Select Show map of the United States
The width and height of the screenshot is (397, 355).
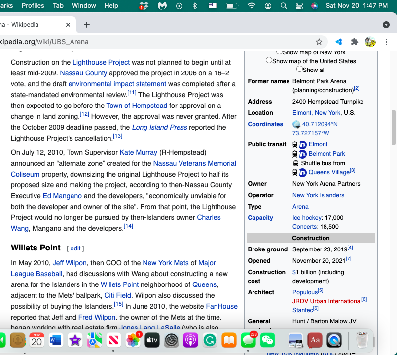pyautogui.click(x=269, y=60)
